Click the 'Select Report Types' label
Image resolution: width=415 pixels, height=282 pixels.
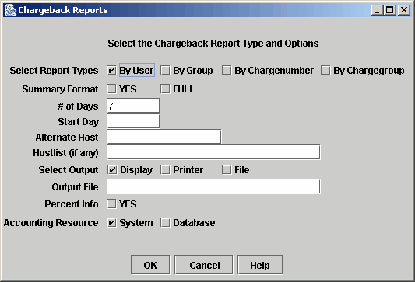click(54, 71)
